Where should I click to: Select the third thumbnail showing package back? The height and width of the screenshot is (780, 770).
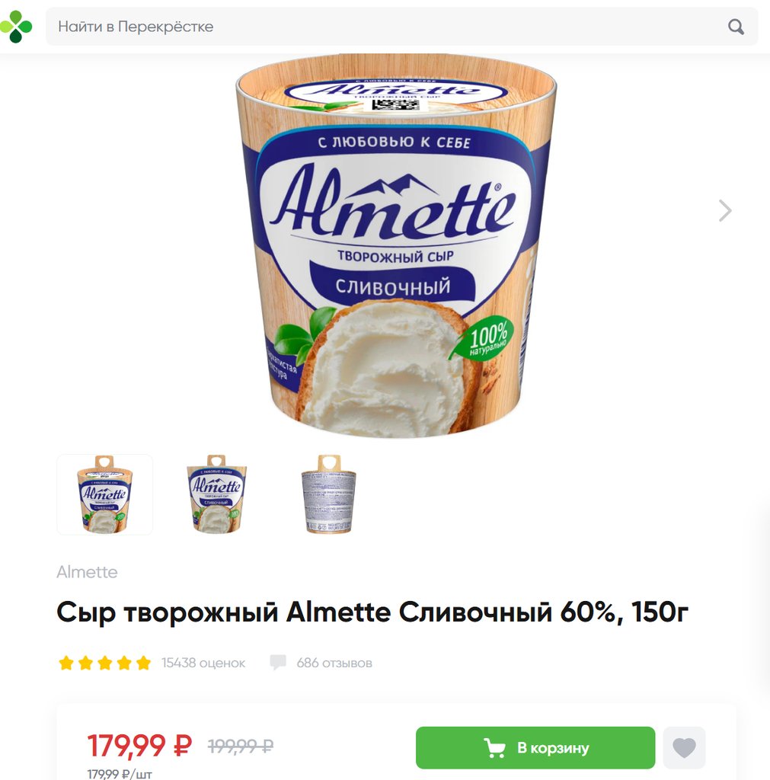point(329,494)
